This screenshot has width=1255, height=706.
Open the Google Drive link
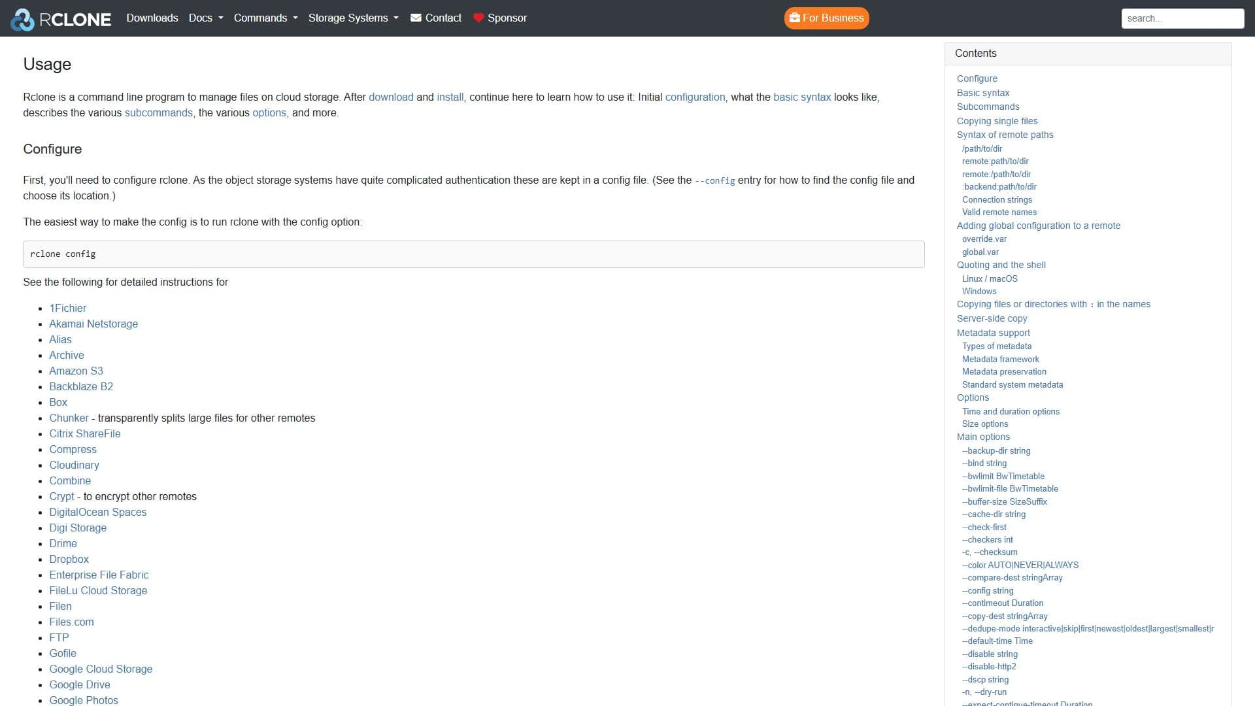pos(80,684)
